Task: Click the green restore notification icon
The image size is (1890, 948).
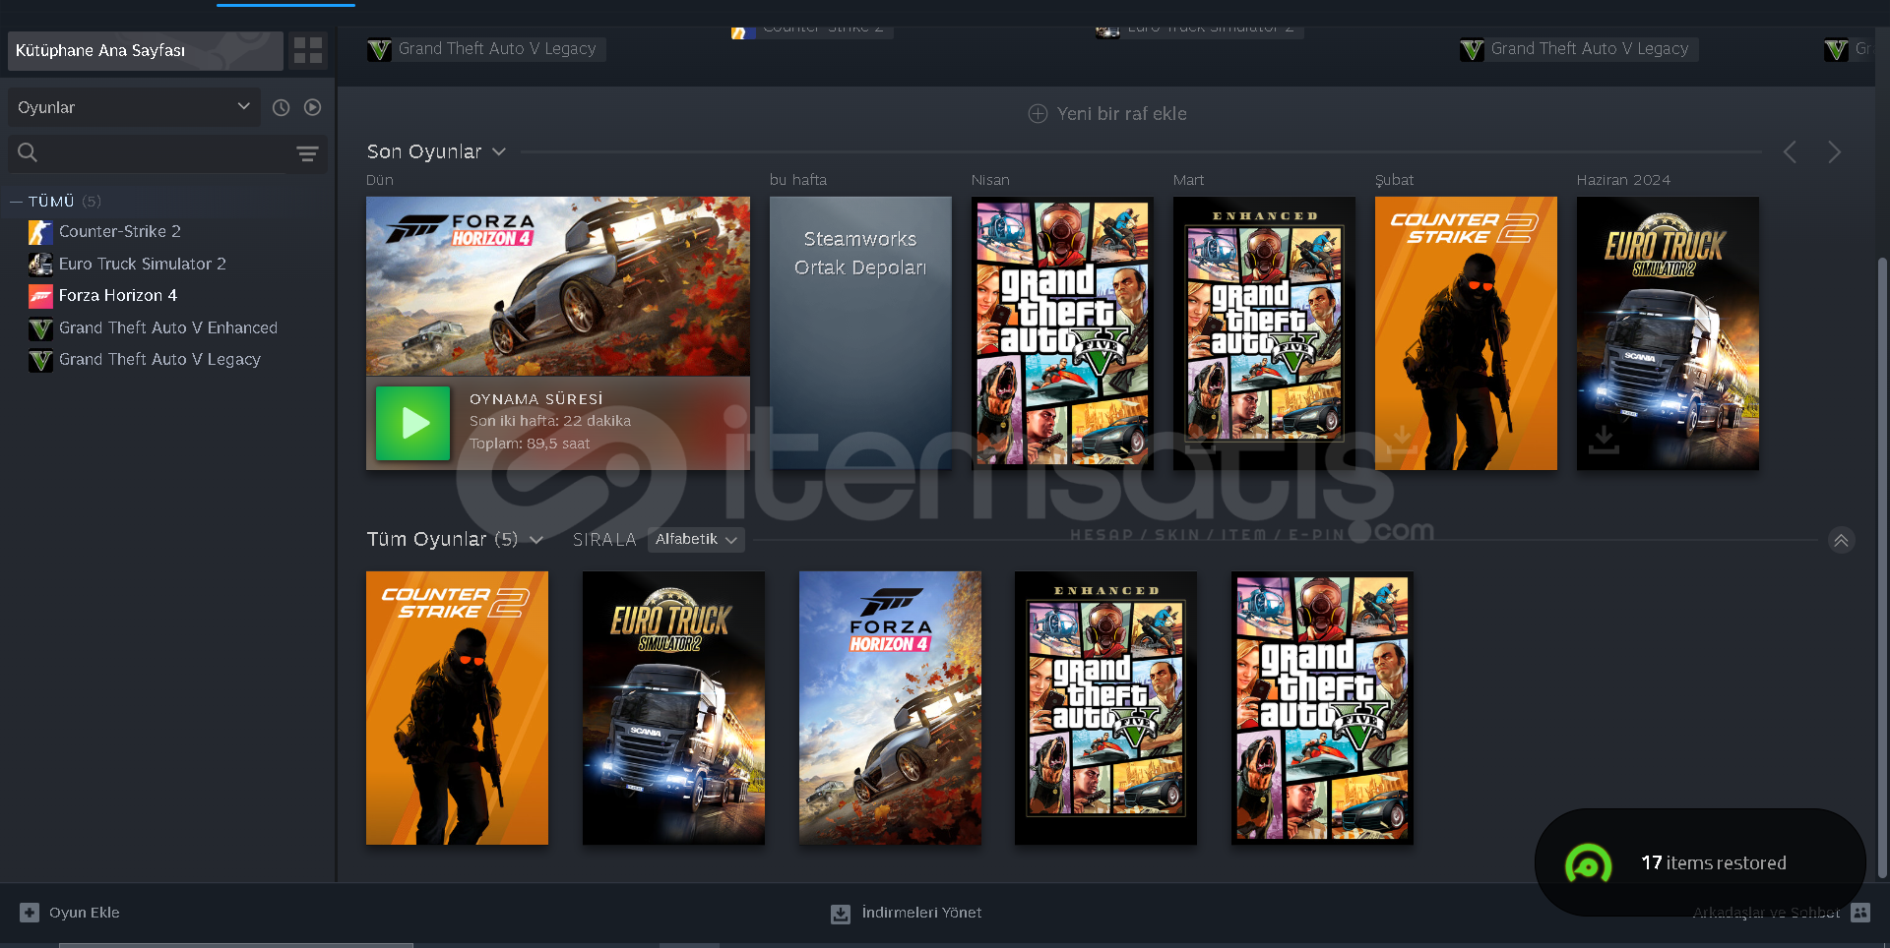Action: click(1588, 864)
